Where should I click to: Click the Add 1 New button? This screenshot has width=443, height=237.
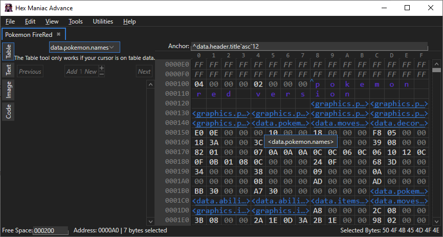pos(81,72)
